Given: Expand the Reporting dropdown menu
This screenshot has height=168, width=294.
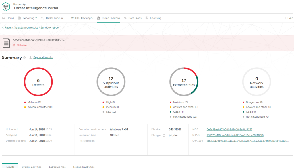Looking at the screenshot, I should pyautogui.click(x=30, y=18).
